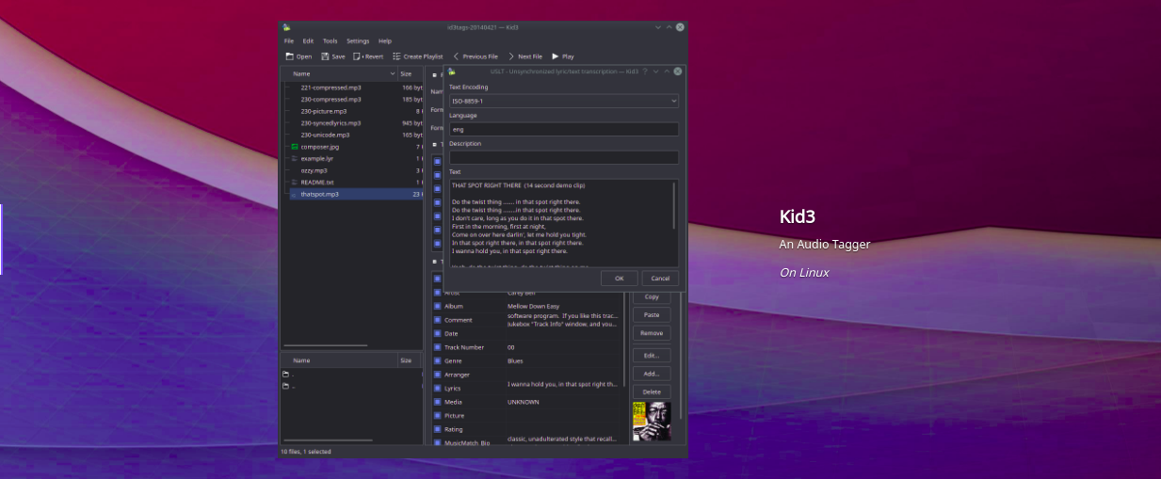The width and height of the screenshot is (1161, 479).
Task: Toggle the Lyrics frame checkbox
Action: click(x=437, y=388)
